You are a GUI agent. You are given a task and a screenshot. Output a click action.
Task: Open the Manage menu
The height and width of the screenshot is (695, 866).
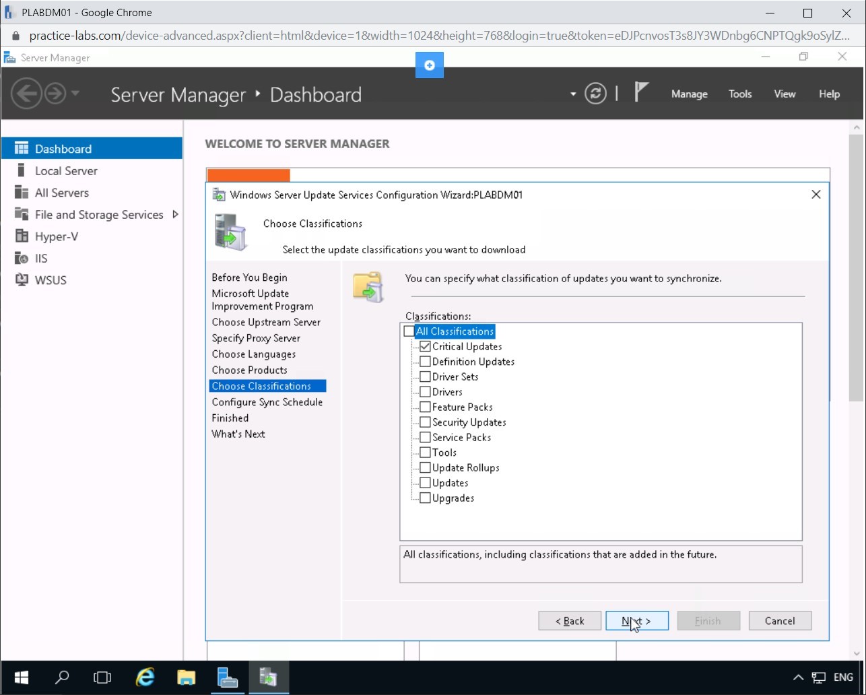[689, 94]
